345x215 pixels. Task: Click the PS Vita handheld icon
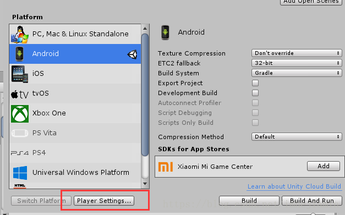pos(20,133)
